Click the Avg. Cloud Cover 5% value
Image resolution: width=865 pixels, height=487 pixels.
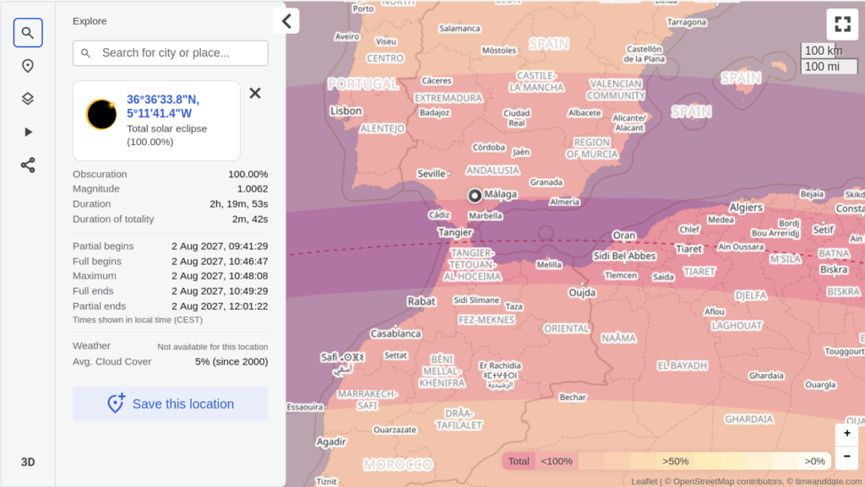[231, 361]
